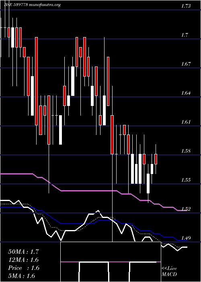Image resolution: width=201 pixels, height=282 pixels.
Task: Click the 1.67 price axis label
Action: (x=186, y=64)
